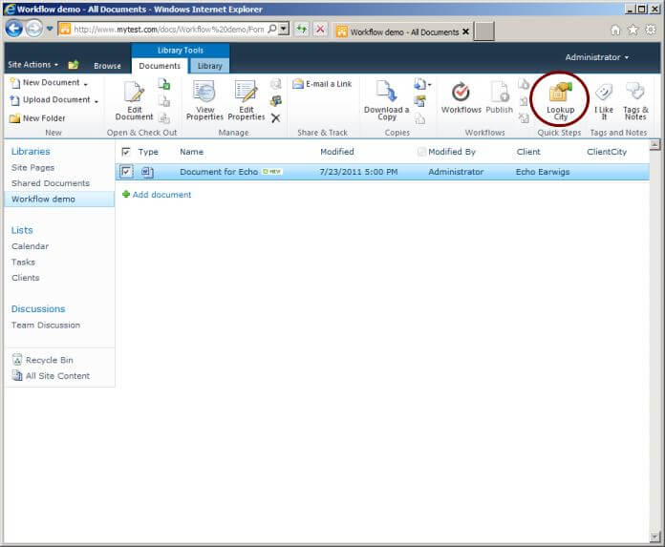This screenshot has width=665, height=547.
Task: Click the All Site Content icon
Action: pyautogui.click(x=17, y=375)
